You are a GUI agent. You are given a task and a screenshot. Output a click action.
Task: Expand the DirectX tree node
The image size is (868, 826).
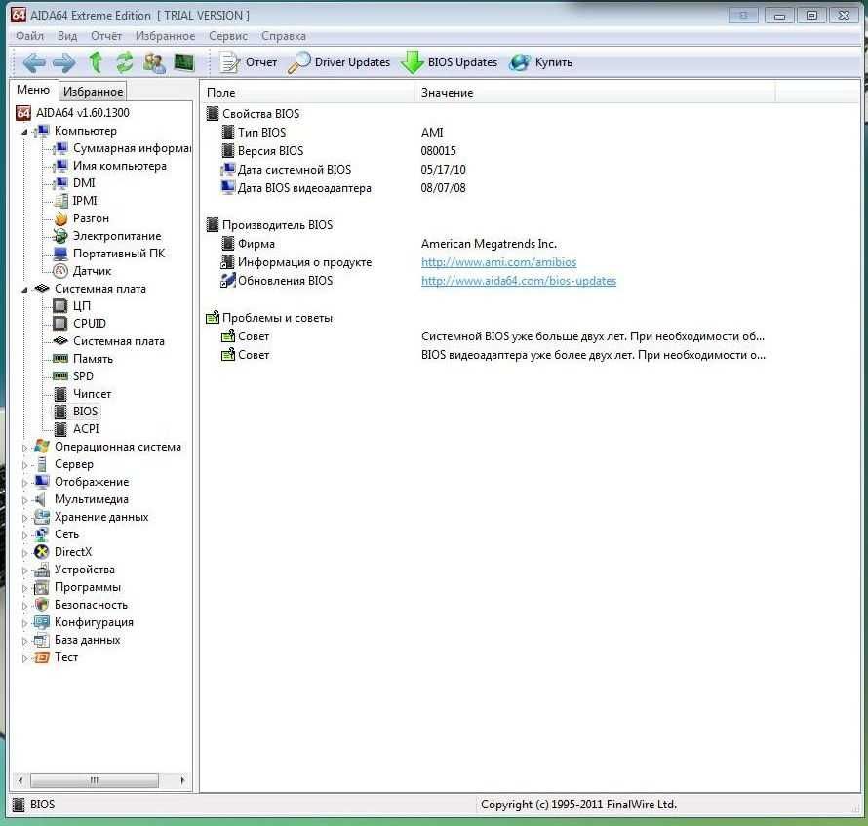(x=24, y=553)
